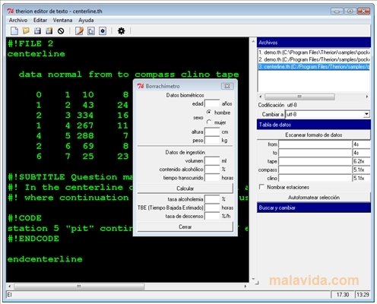Click the tiempo transcurrido input field

pos(212,178)
